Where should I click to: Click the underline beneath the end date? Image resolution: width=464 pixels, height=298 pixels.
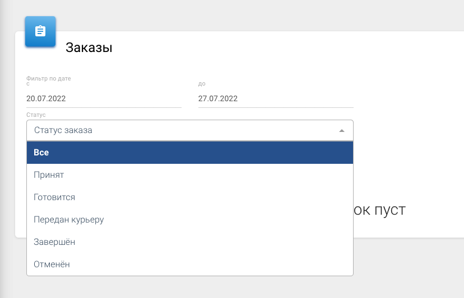(x=276, y=107)
